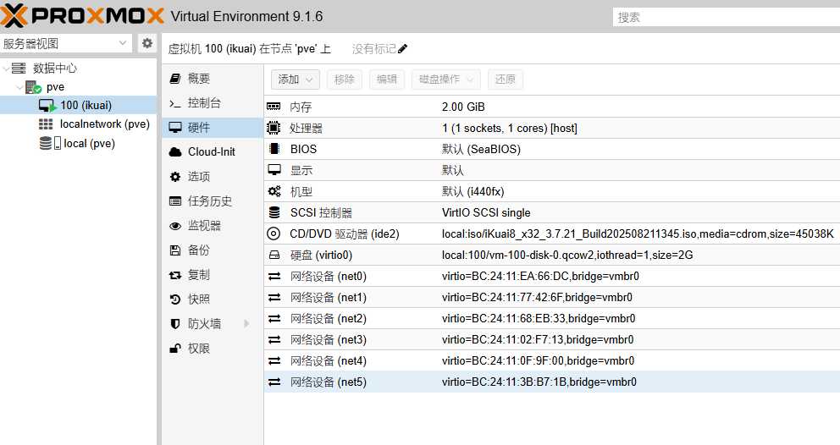Click the running VM 100 monitor icon
840x445 pixels.
pos(47,106)
